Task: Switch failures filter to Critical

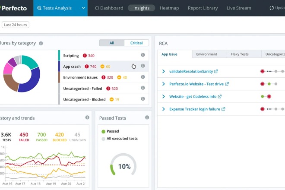Action: click(x=136, y=43)
